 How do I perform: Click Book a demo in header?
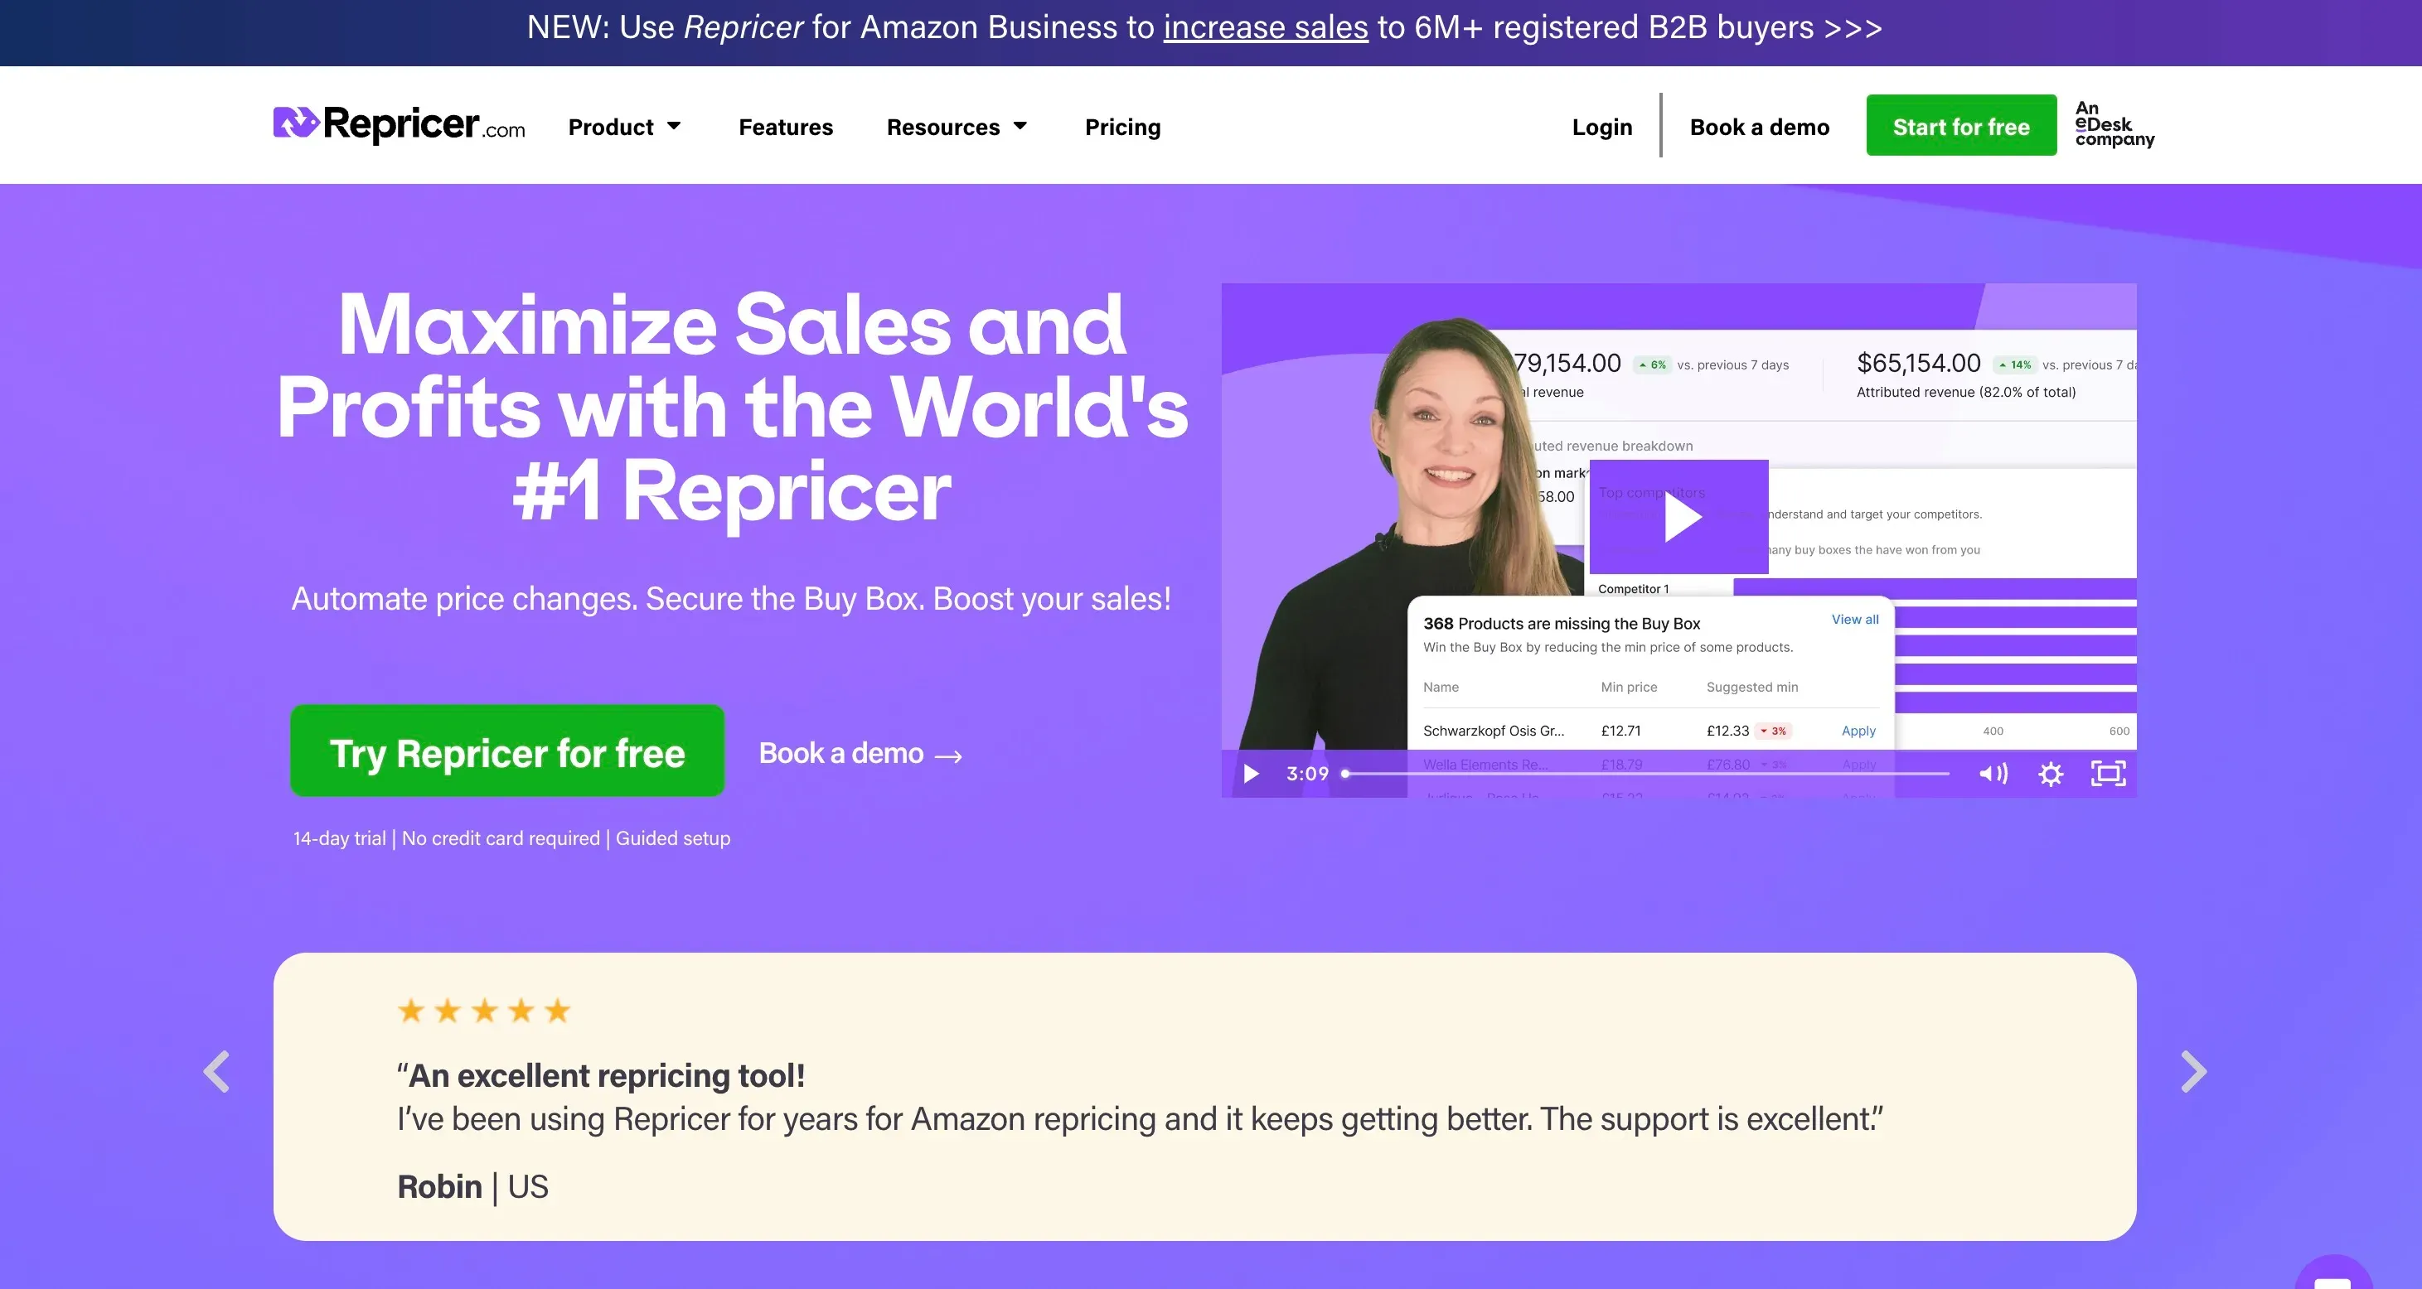pos(1759,127)
